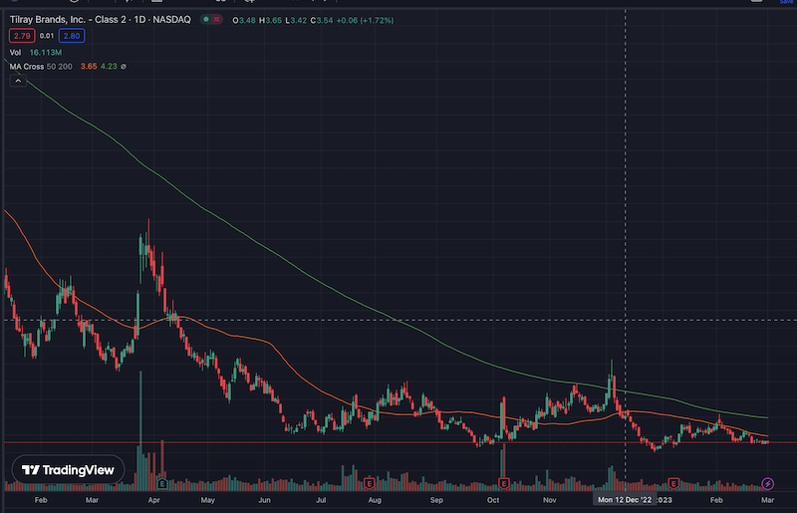Click the green MA value 4.23
Image resolution: width=797 pixels, height=513 pixels.
pos(109,67)
